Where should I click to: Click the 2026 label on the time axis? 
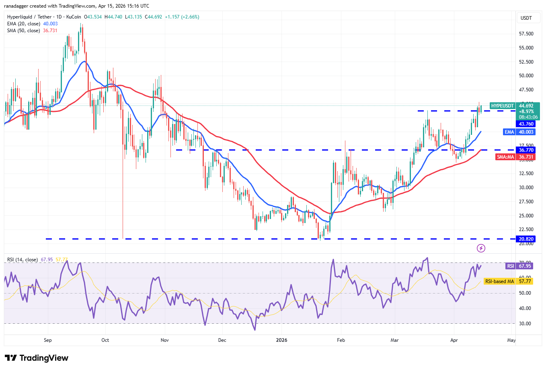click(x=281, y=340)
